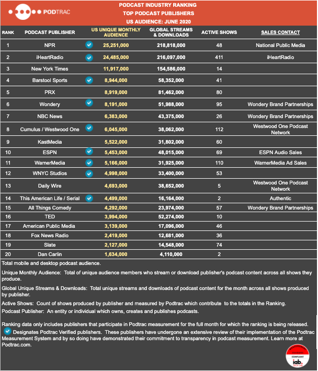Open the Sales Contact header link

280,32
